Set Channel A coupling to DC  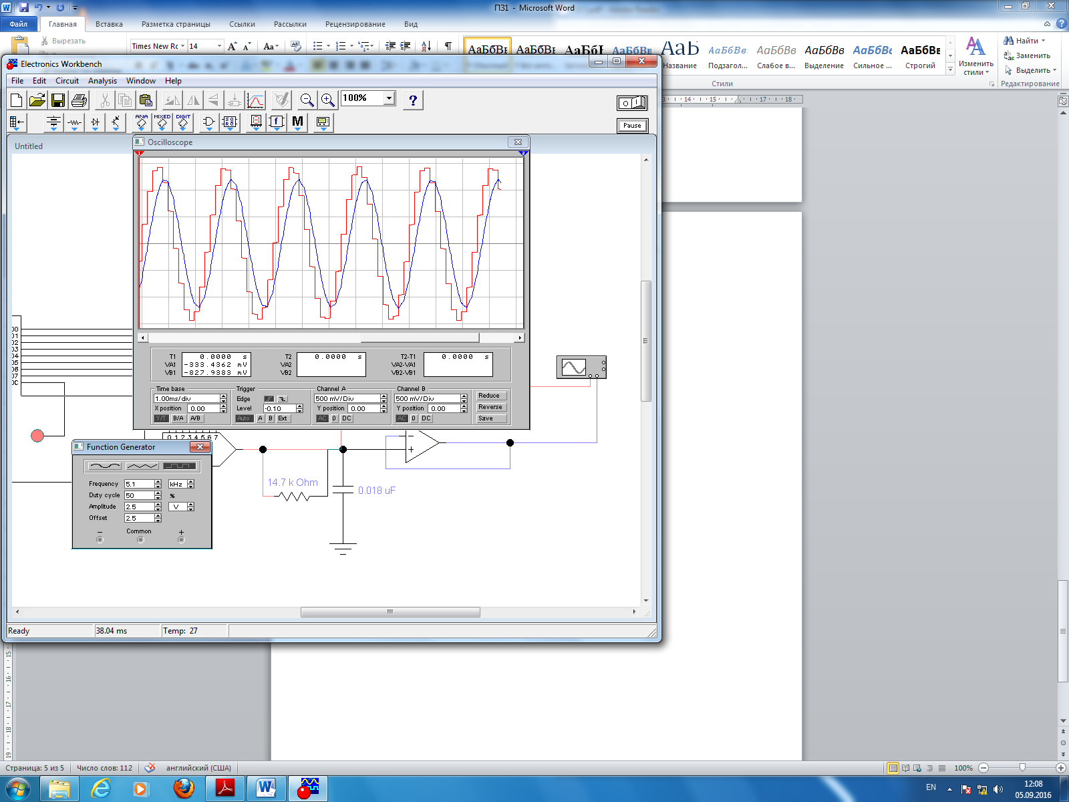(x=347, y=418)
